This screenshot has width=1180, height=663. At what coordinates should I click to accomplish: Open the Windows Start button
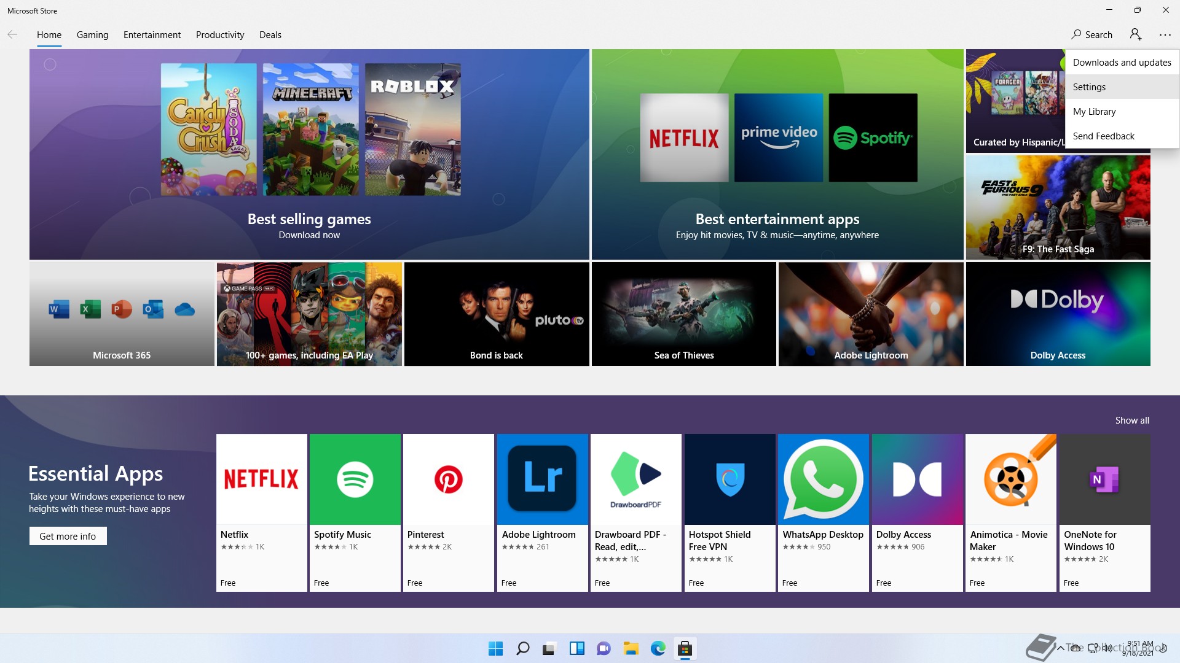click(495, 648)
